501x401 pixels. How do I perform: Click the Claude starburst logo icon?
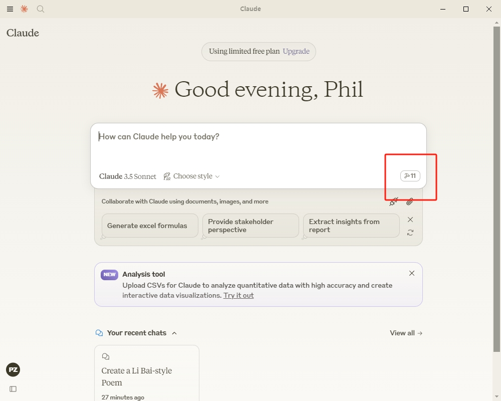click(x=24, y=9)
